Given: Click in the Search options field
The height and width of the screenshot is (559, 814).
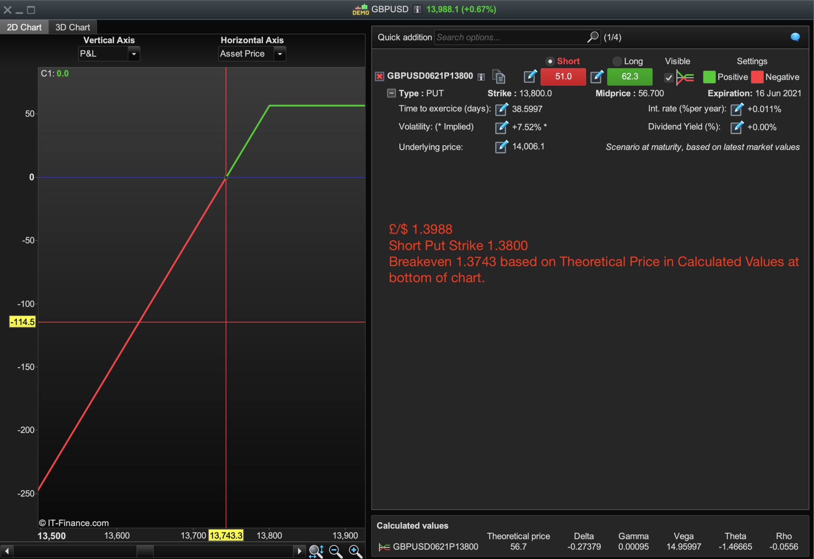Looking at the screenshot, I should tap(509, 37).
